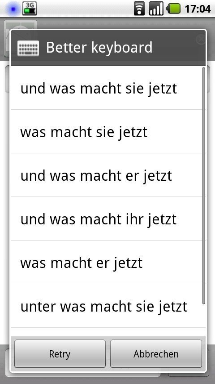Tap the Better keyboard dialog title text
Screen dimensions: 215x384
coord(99,47)
